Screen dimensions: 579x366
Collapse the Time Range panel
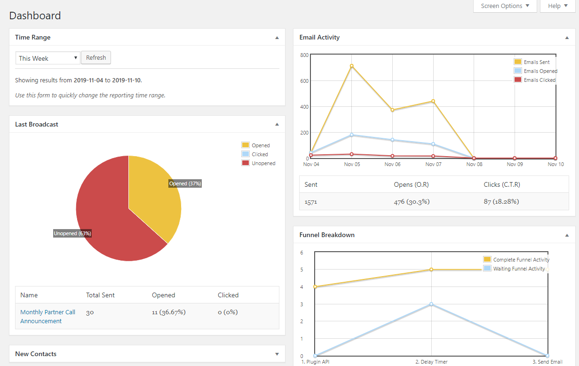pyautogui.click(x=277, y=38)
